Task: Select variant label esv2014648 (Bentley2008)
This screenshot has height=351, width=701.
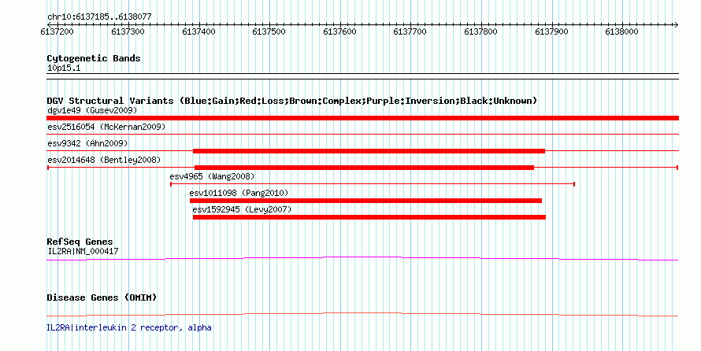Action: [104, 160]
